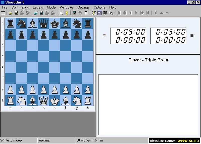Select the white king on e1

point(55,101)
